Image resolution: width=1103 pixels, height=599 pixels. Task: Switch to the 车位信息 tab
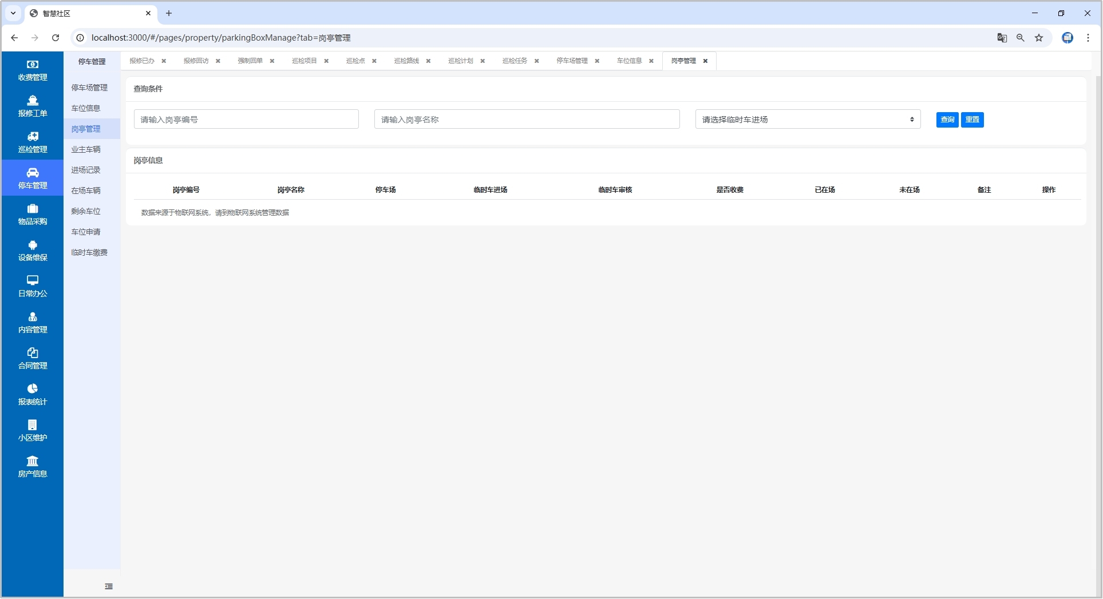pos(629,61)
